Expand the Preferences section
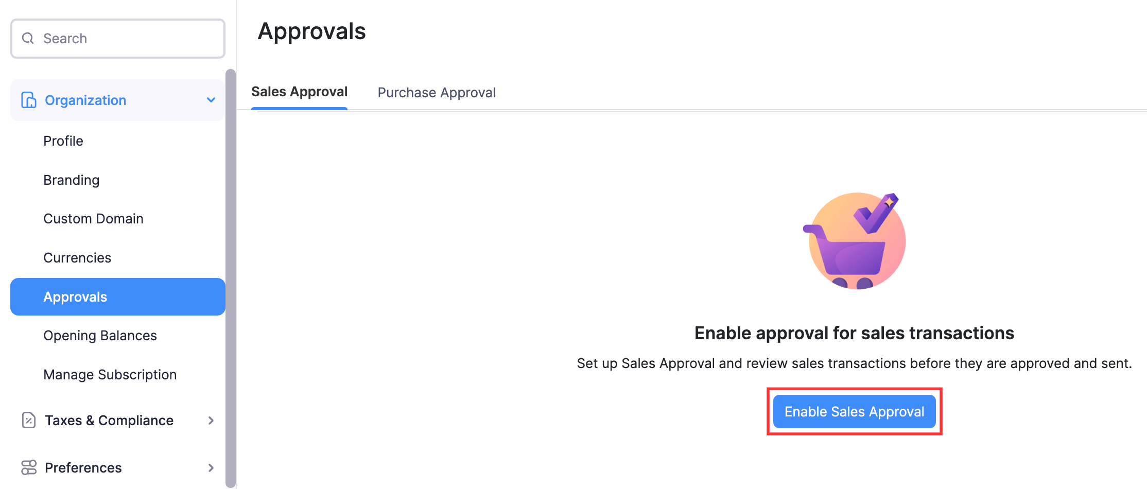 tap(211, 467)
